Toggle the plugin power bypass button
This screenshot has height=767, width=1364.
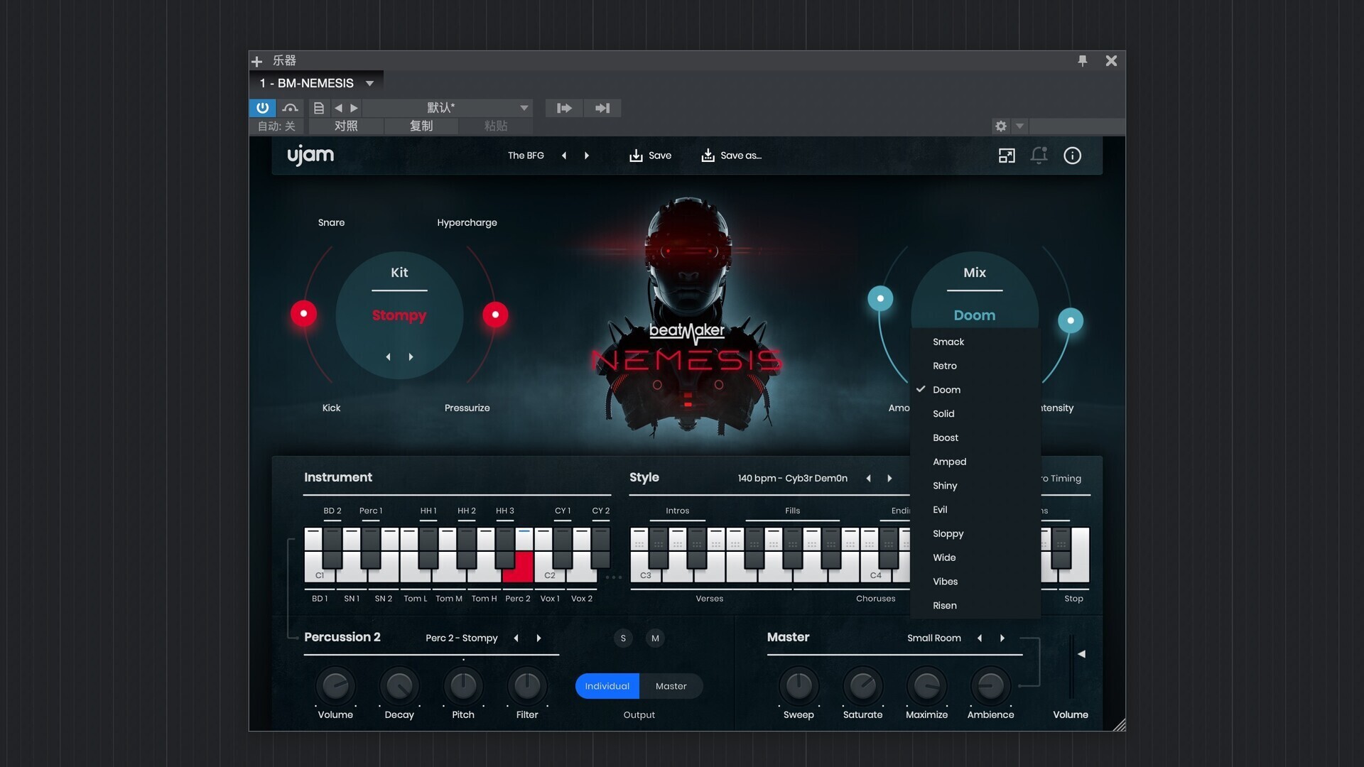click(262, 108)
